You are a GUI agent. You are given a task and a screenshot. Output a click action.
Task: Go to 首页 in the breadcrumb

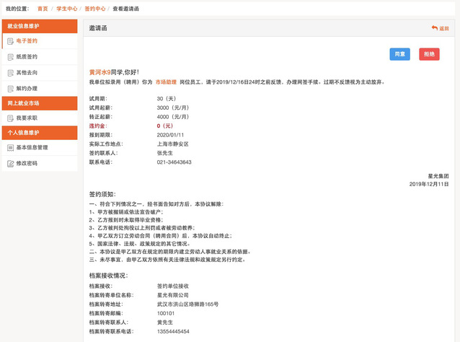pyautogui.click(x=43, y=7)
